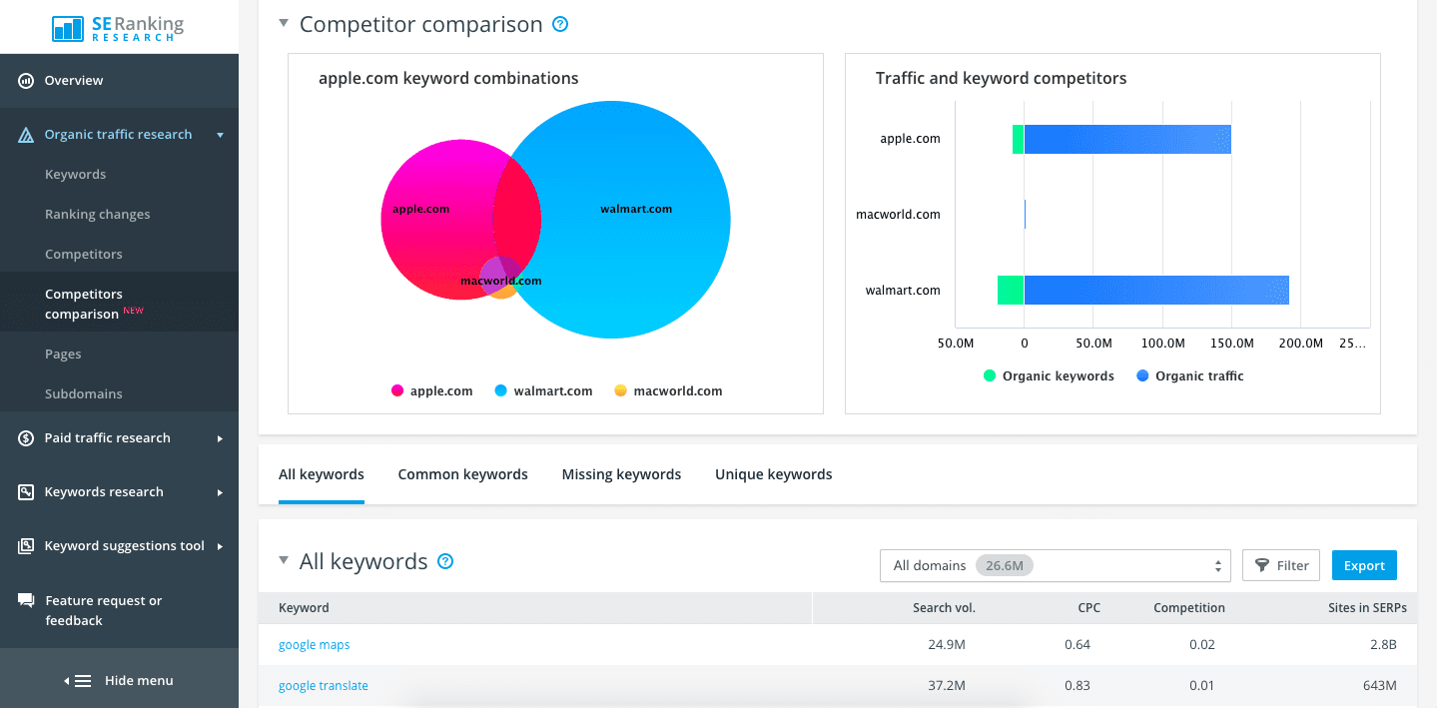
Task: Collapse the All keywords section triangle
Action: (x=284, y=560)
